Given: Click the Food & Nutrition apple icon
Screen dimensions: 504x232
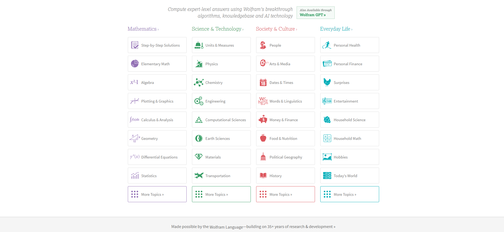Looking at the screenshot, I should [x=263, y=138].
